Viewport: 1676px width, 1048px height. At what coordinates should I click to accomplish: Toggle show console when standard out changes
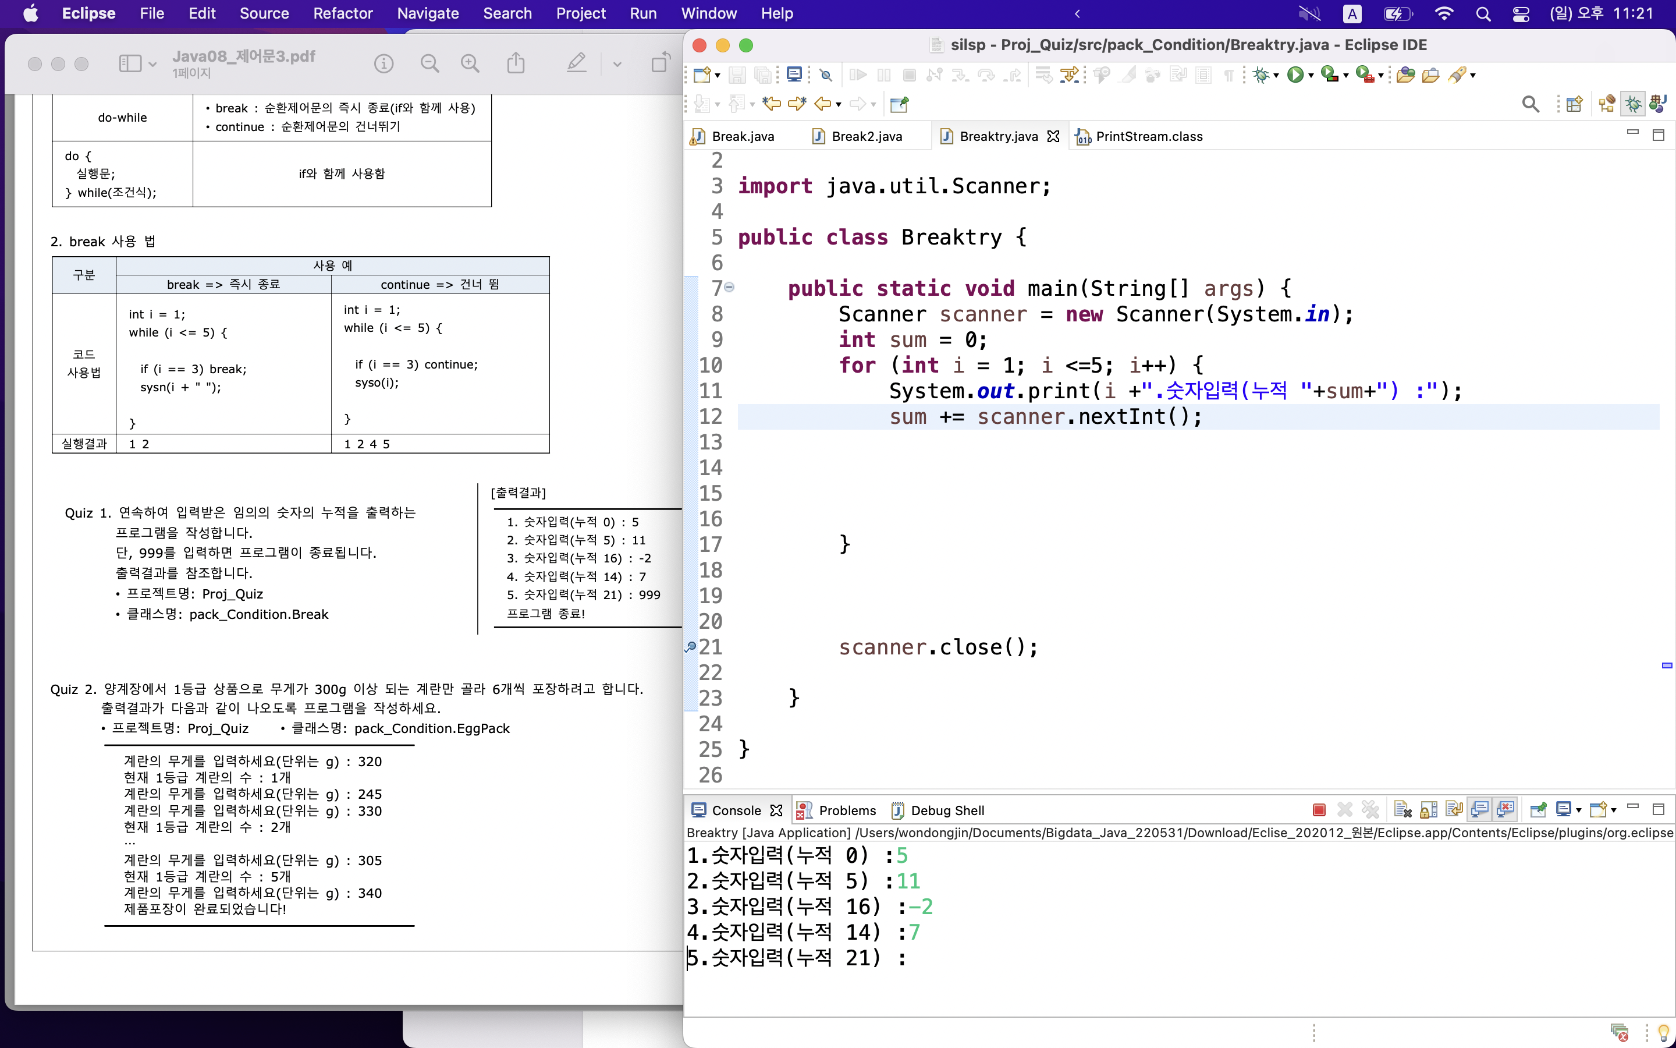click(1479, 809)
